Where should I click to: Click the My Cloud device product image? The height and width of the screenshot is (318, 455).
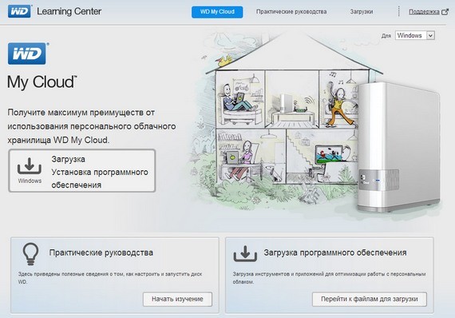(398, 147)
